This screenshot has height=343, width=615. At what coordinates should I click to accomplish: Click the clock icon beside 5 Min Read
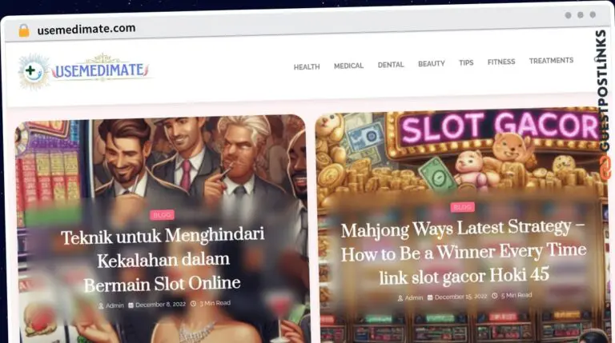click(495, 296)
